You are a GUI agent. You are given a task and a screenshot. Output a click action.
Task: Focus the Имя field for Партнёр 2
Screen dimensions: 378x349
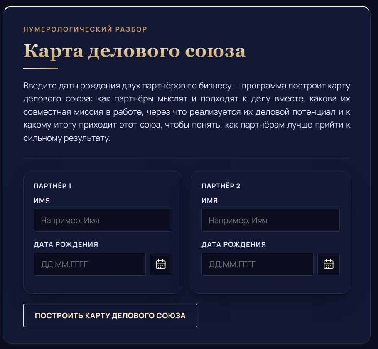coord(270,220)
